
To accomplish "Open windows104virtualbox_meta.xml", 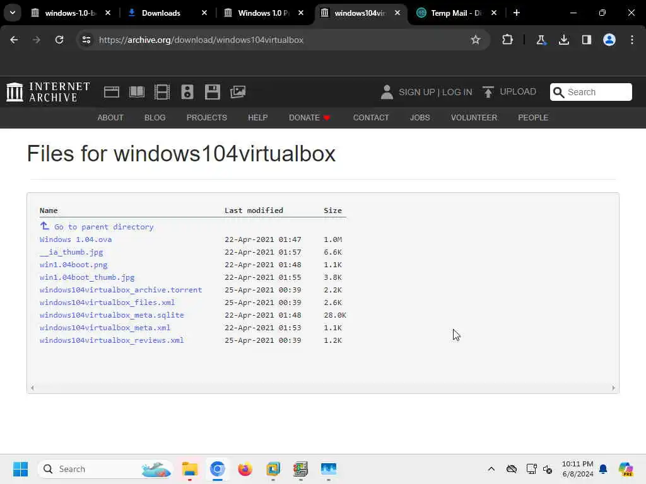I will click(105, 328).
